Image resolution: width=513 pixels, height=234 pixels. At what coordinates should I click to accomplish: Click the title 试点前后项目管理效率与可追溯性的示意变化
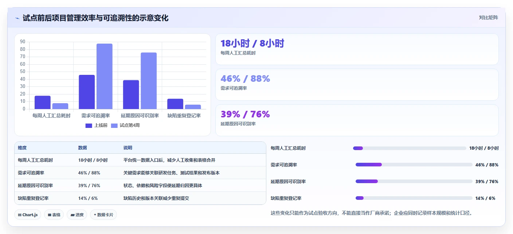click(x=95, y=18)
